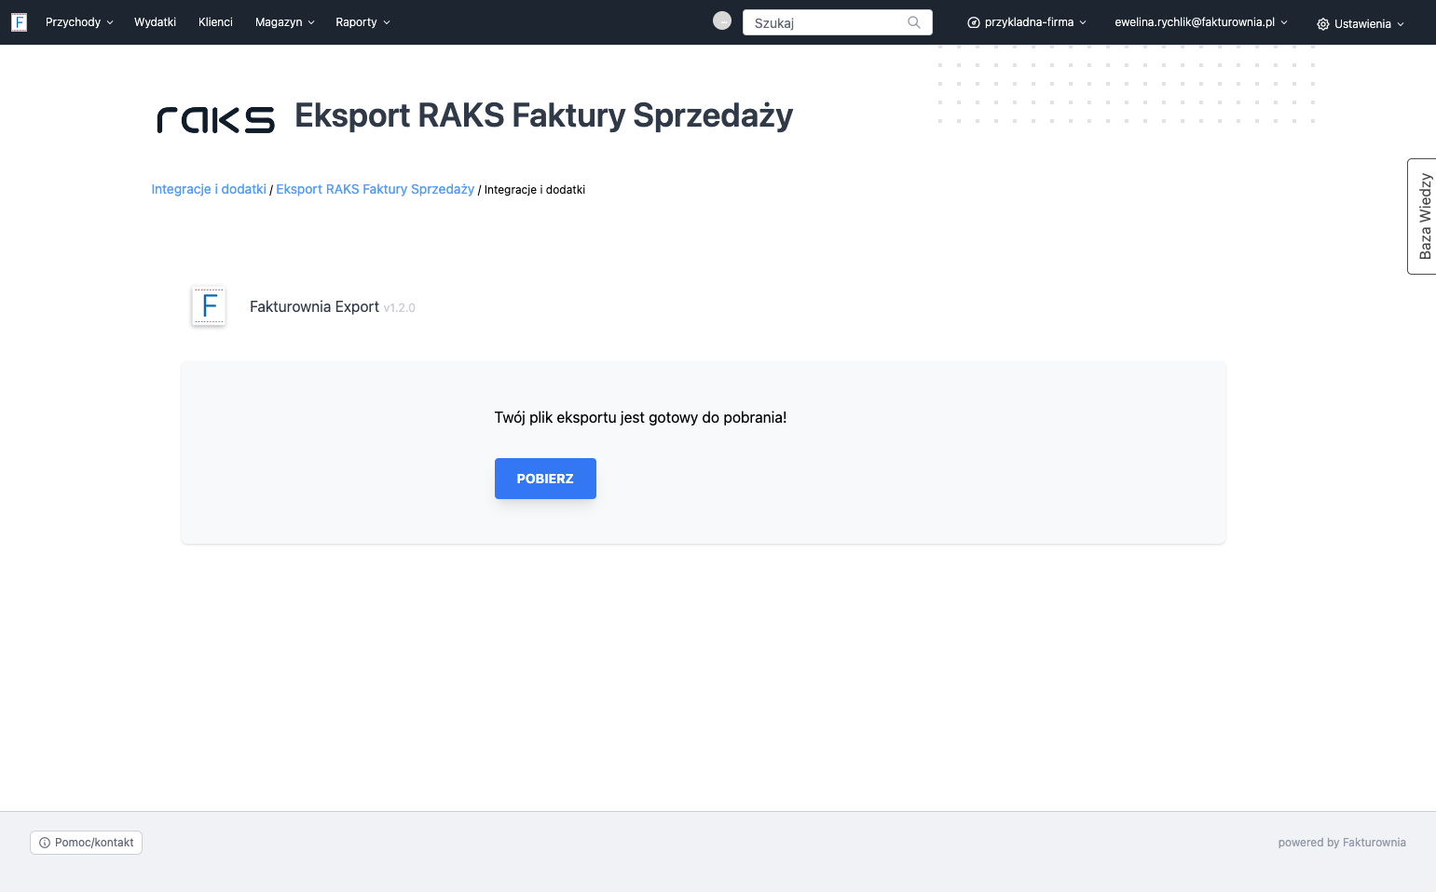
Task: Click the POBIERZ download button
Action: pyautogui.click(x=545, y=479)
